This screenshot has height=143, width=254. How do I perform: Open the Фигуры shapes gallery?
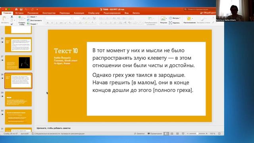pos(175,18)
